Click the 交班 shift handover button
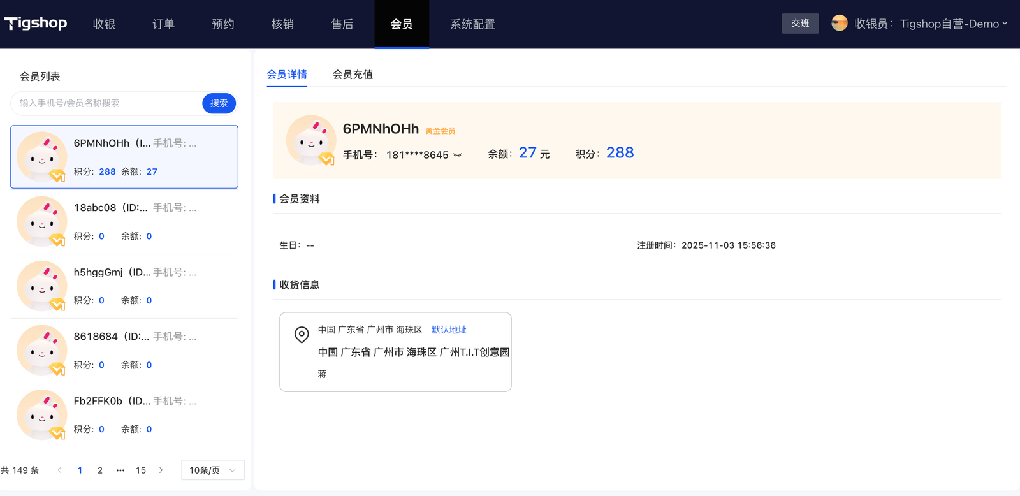 pyautogui.click(x=800, y=24)
